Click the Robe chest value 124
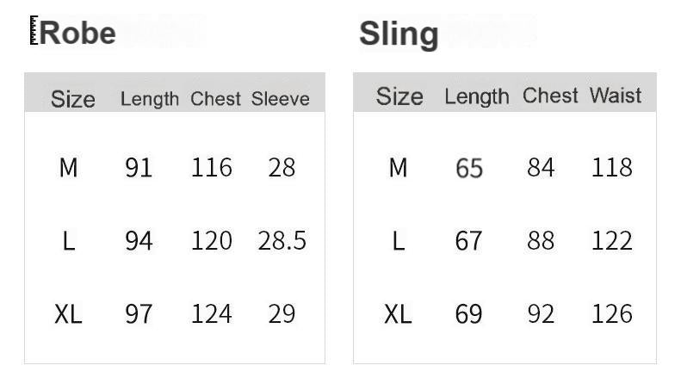 point(212,314)
